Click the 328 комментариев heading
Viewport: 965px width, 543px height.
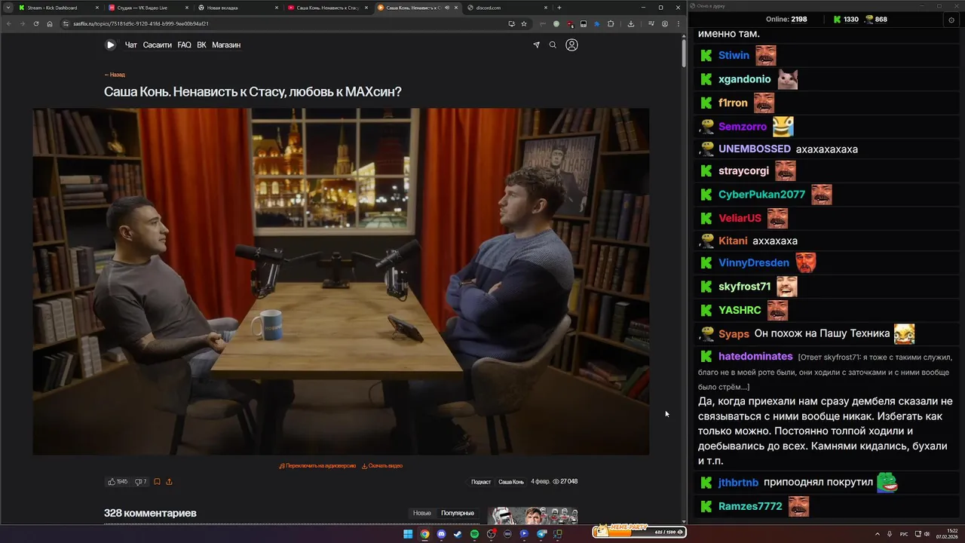tap(150, 513)
